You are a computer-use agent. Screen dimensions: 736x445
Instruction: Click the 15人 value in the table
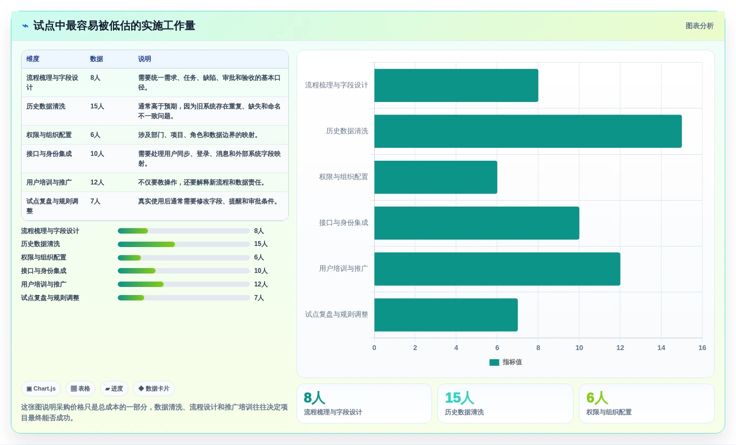[97, 106]
